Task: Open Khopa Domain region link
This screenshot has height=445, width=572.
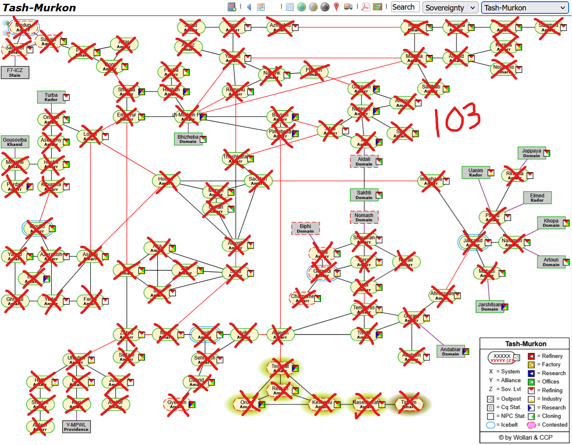Action: coord(551,223)
